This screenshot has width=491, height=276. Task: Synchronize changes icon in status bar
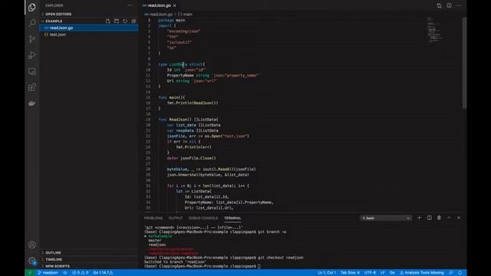64,273
